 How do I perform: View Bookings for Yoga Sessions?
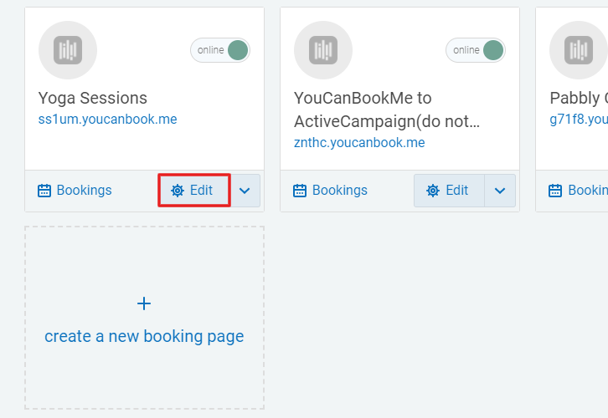click(x=75, y=191)
